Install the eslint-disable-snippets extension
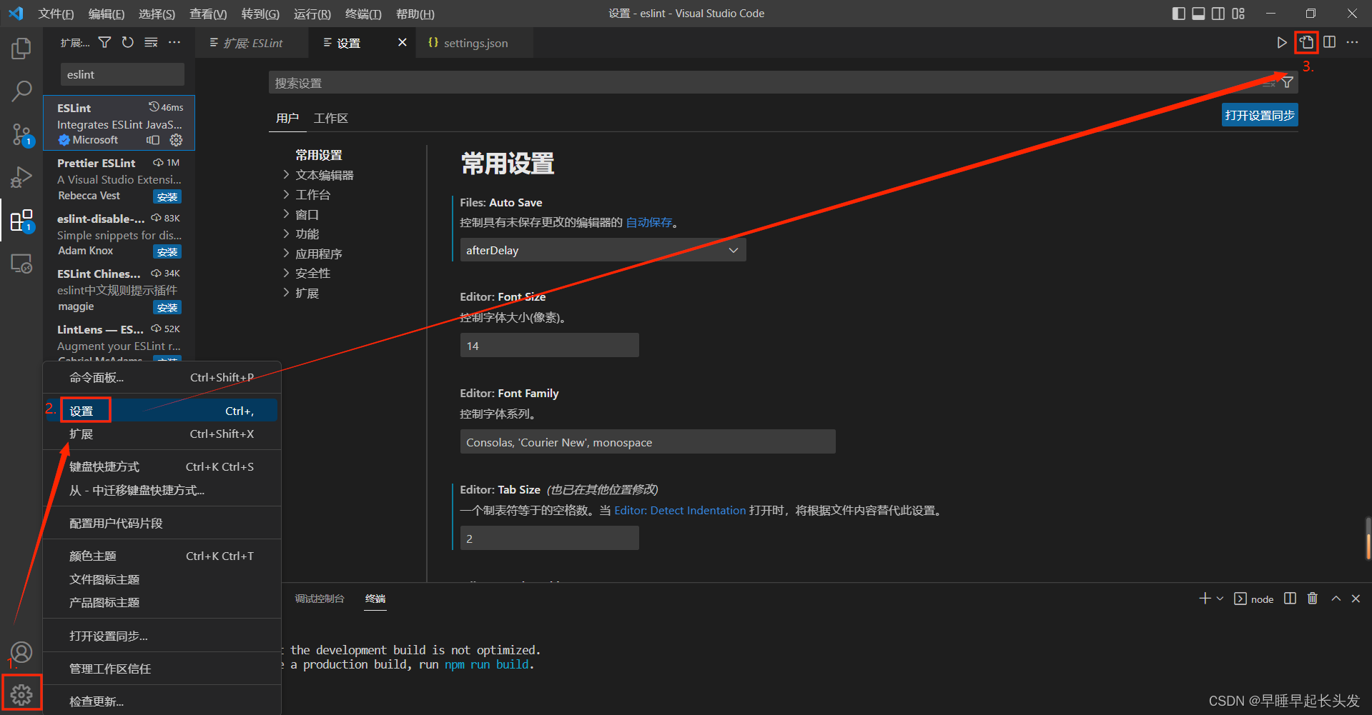1372x715 pixels. click(x=167, y=252)
